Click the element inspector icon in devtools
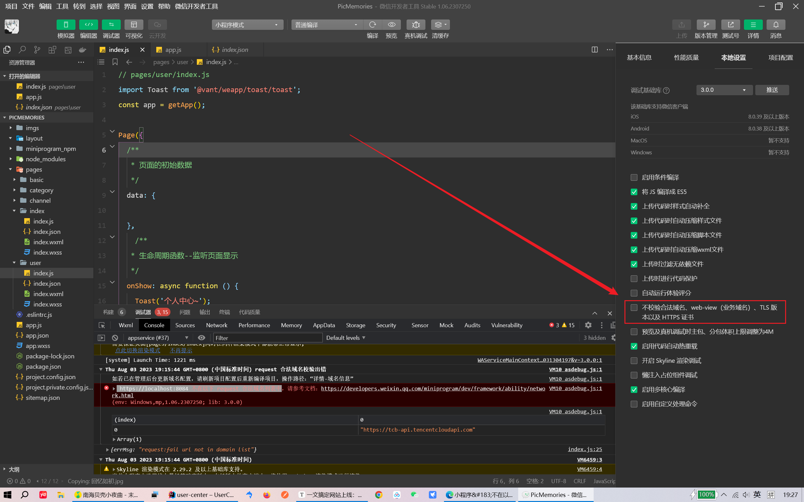 [x=102, y=325]
